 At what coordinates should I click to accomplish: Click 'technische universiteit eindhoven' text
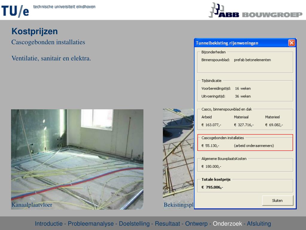pos(64,7)
